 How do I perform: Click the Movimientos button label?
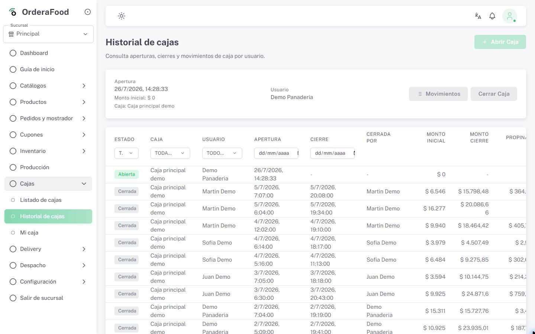coord(443,94)
